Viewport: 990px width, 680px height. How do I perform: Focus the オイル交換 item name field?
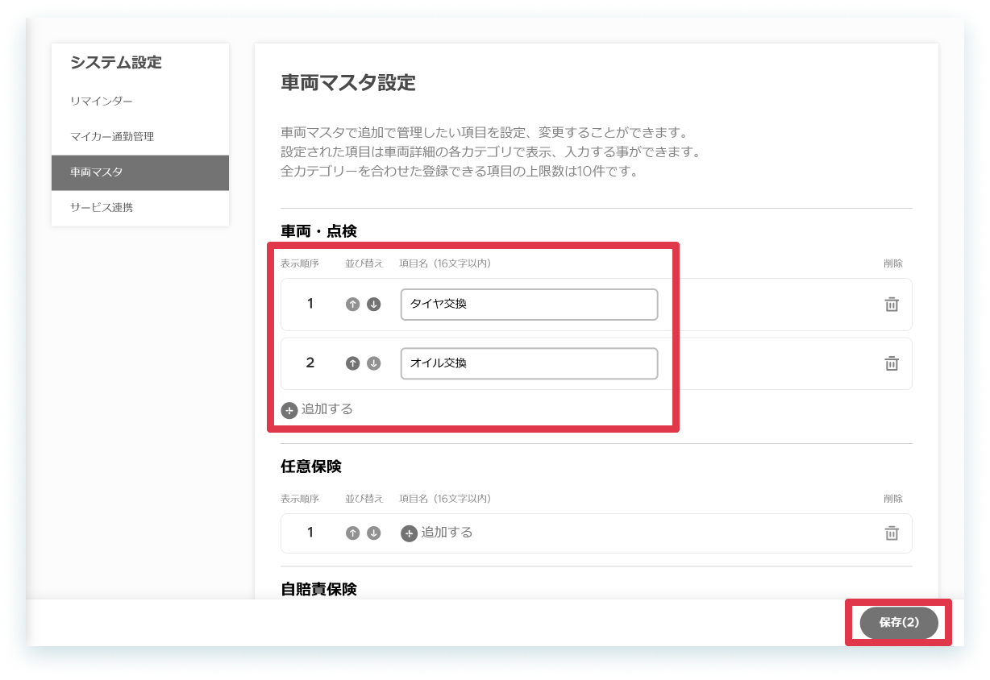(529, 363)
